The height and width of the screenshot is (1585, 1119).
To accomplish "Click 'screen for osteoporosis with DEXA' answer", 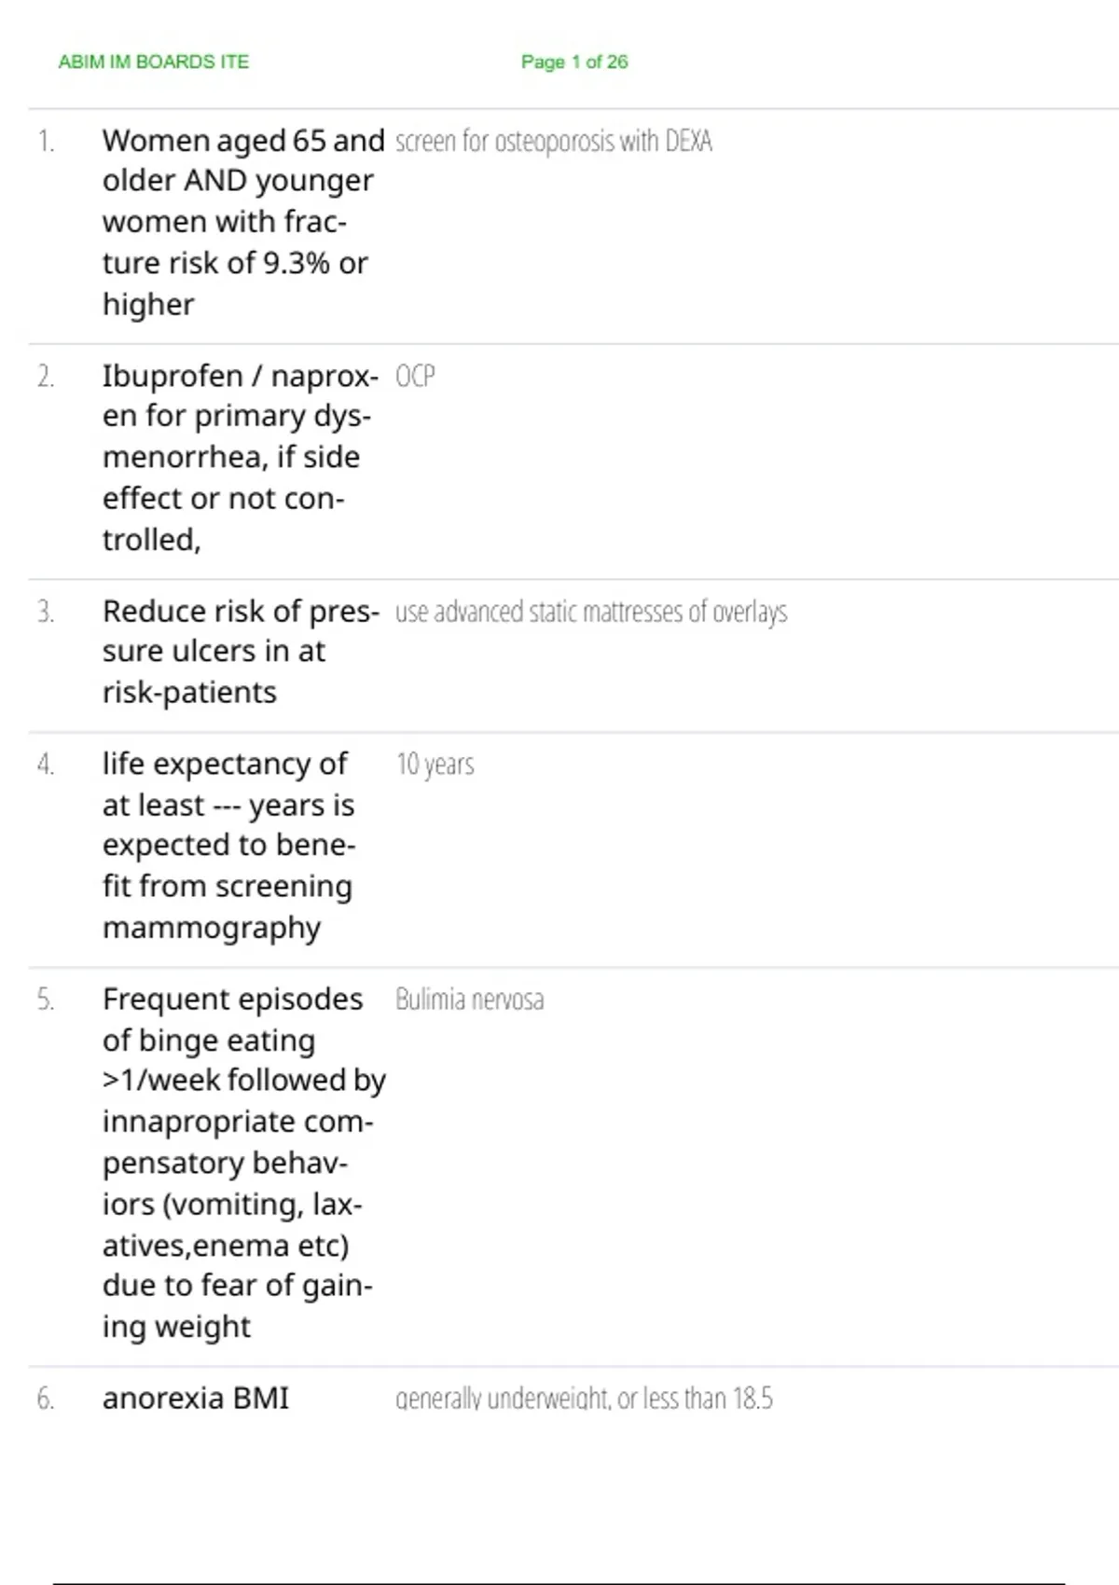I will click(553, 141).
